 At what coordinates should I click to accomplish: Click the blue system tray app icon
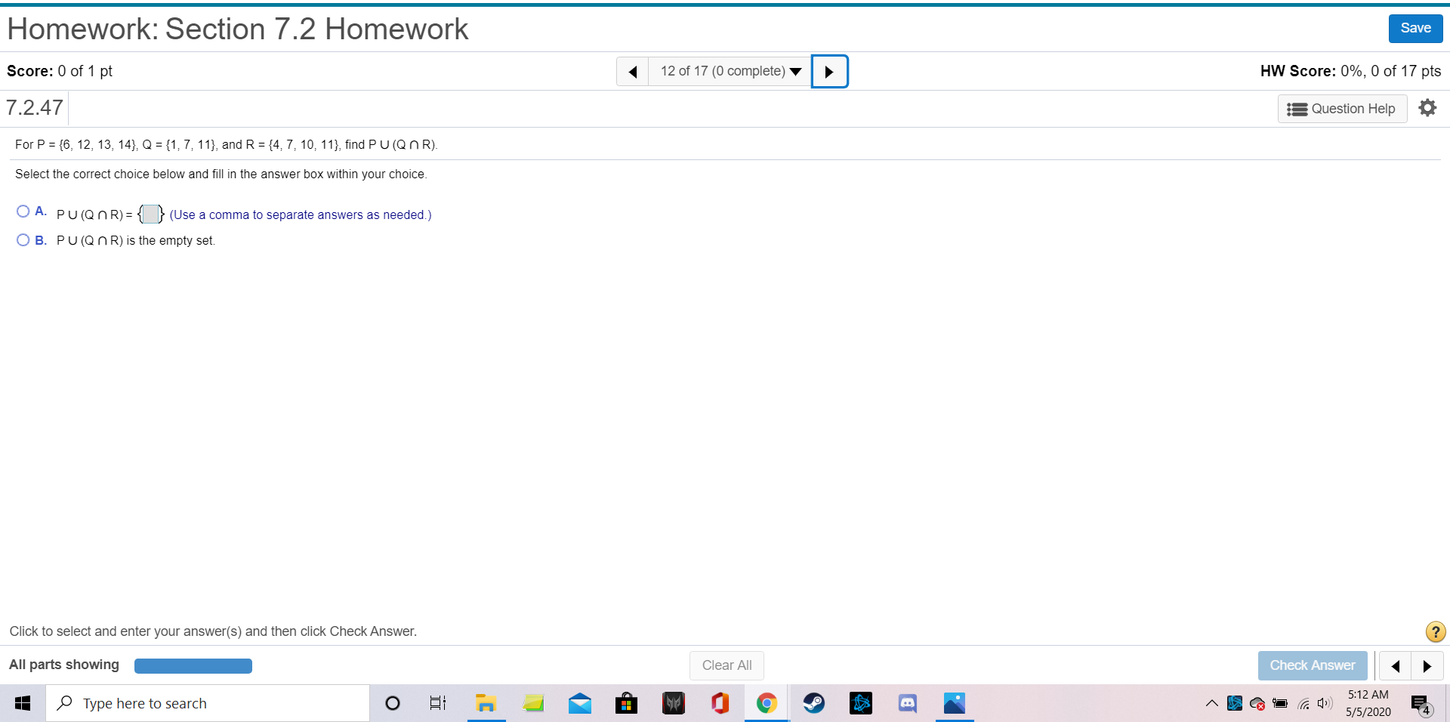(x=1235, y=703)
